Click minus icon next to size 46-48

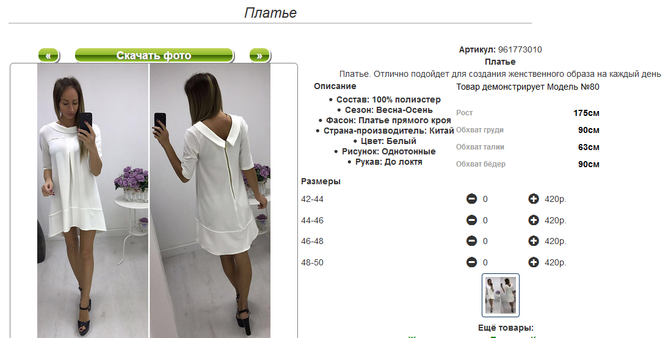point(471,241)
